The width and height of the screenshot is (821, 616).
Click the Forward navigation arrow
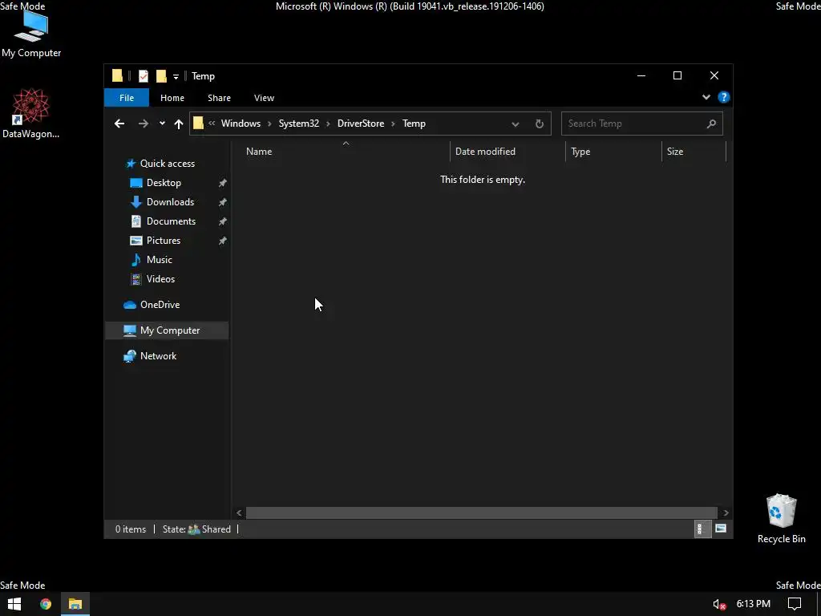click(143, 124)
